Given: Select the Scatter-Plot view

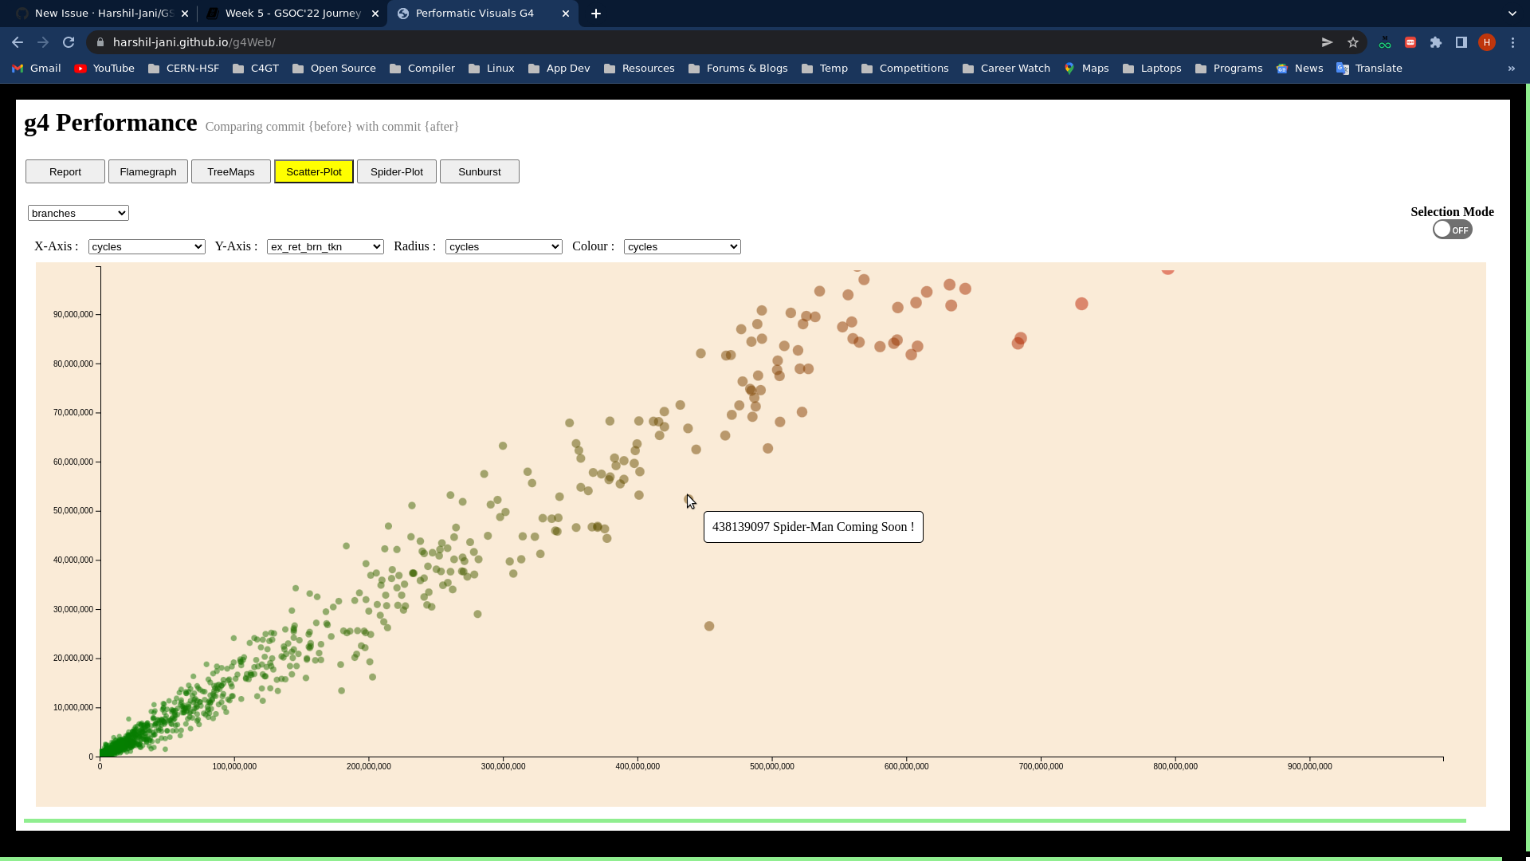Looking at the screenshot, I should [314, 171].
